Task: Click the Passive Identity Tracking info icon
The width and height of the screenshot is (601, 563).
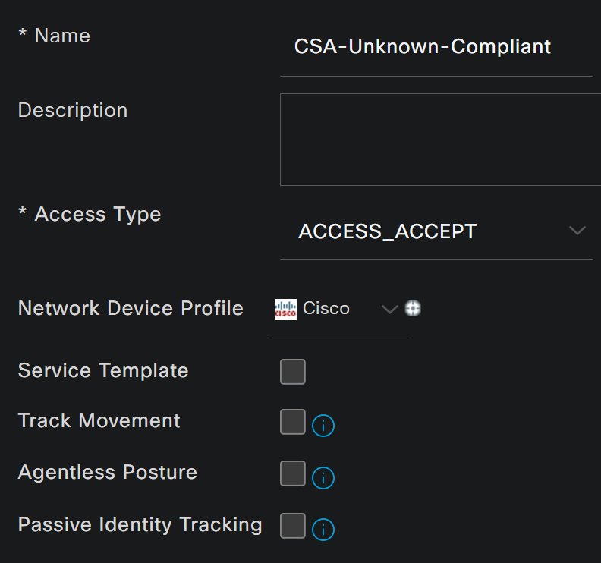Action: pyautogui.click(x=323, y=530)
